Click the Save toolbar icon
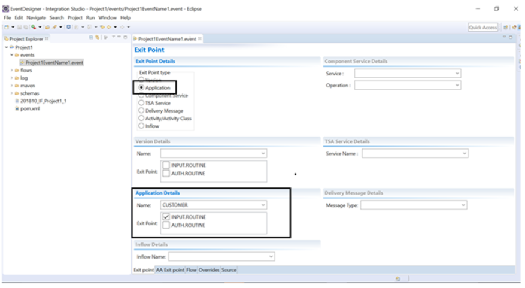The image size is (525, 288). 17,28
